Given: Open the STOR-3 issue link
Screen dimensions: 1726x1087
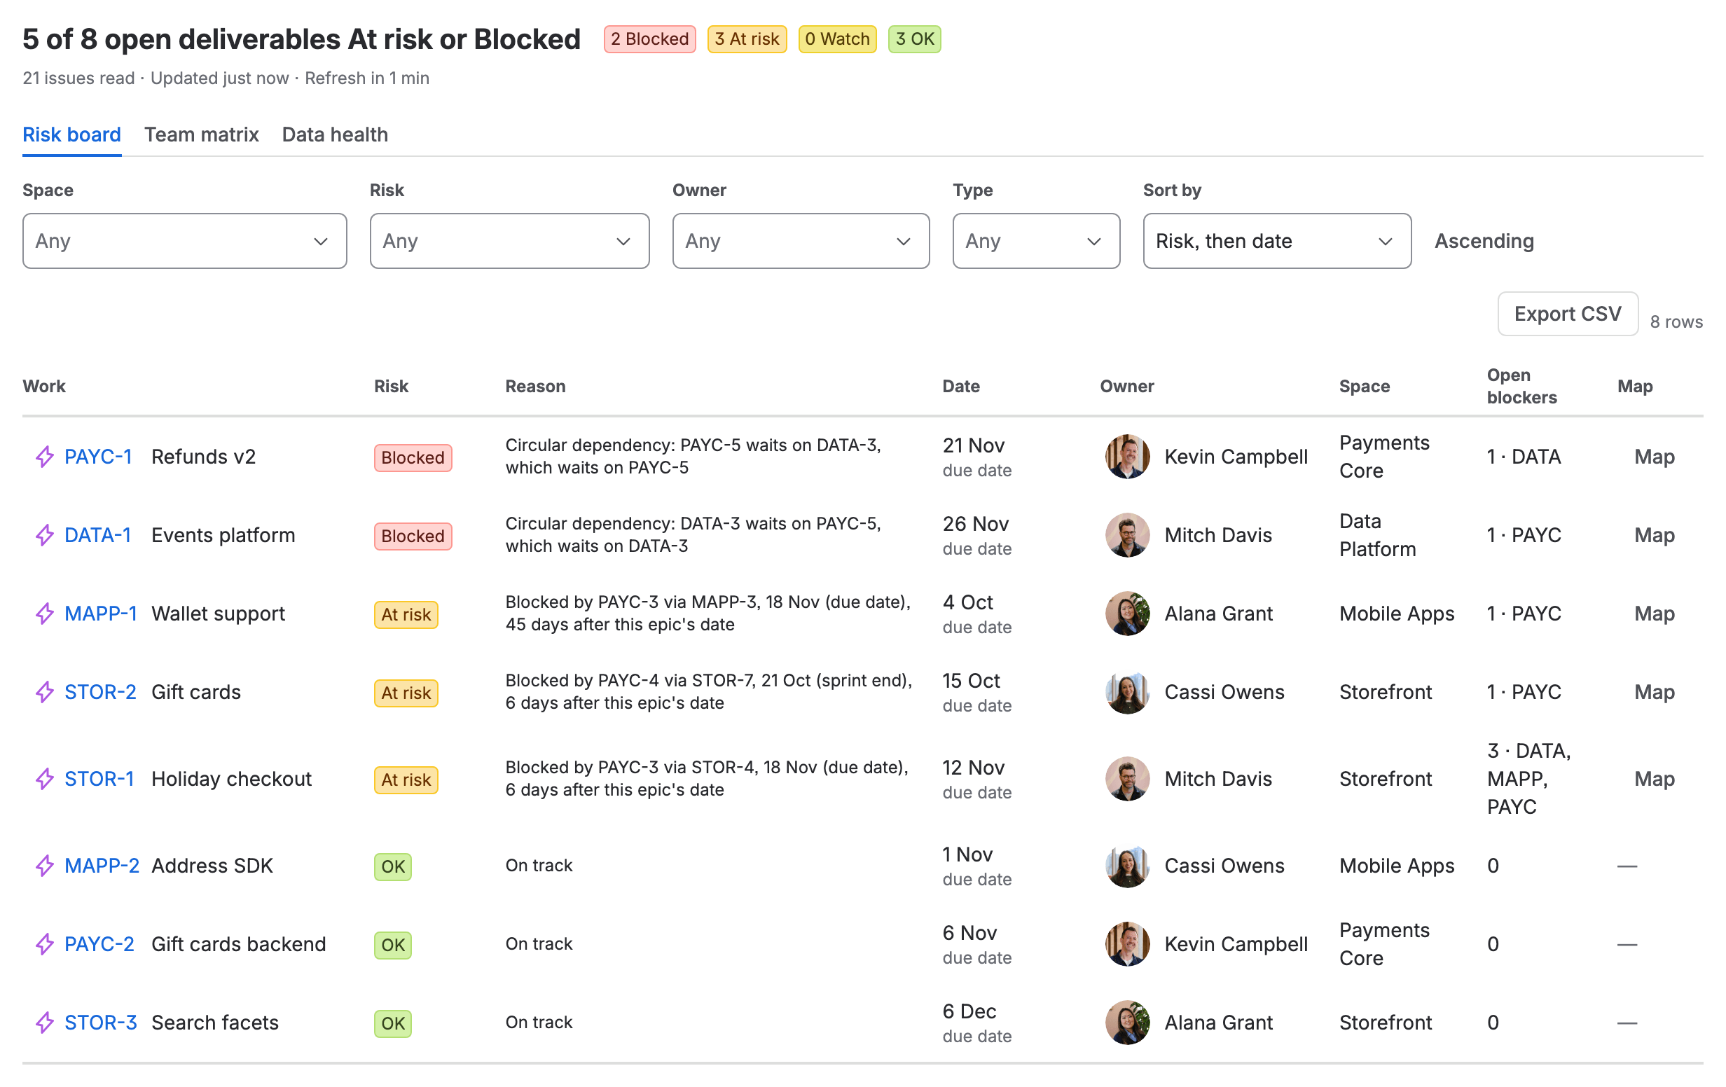Looking at the screenshot, I should 100,1023.
